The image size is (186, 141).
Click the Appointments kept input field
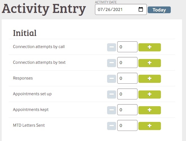(x=127, y=110)
